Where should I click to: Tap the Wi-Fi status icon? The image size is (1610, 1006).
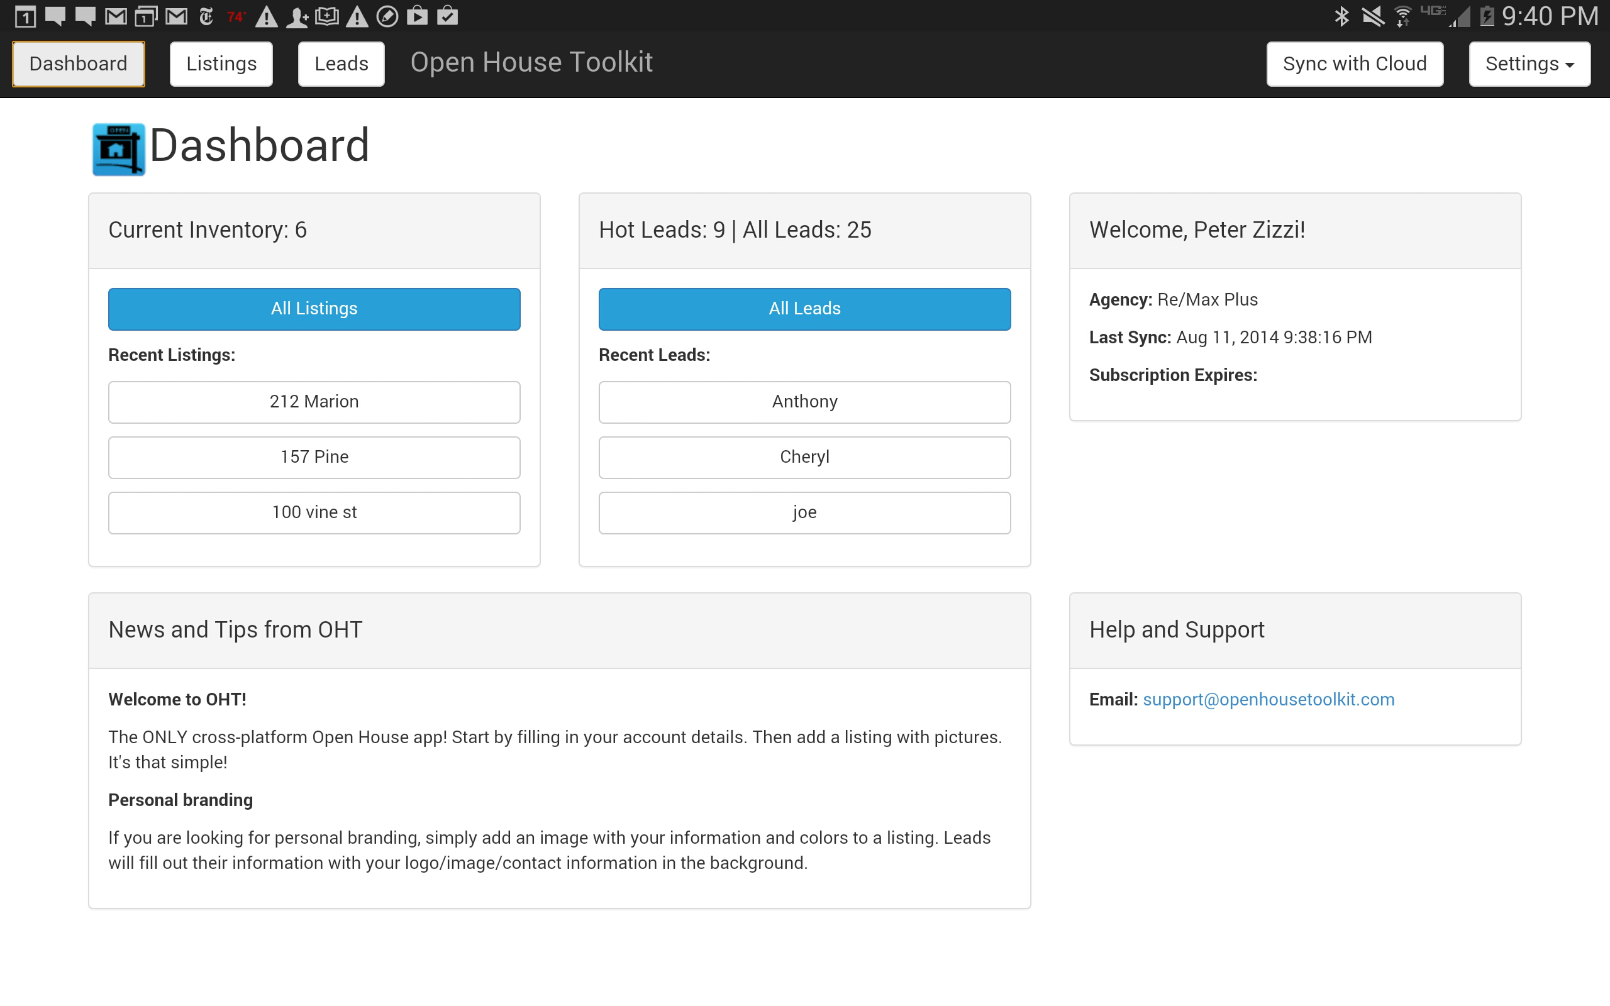click(x=1402, y=16)
